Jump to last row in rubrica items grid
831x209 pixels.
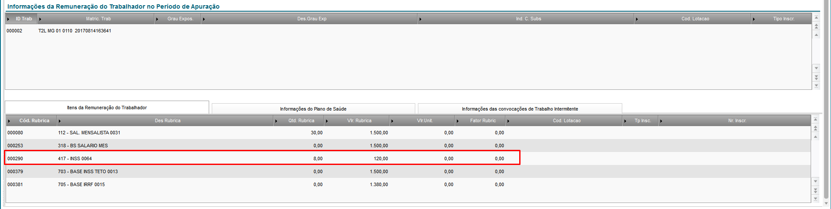coord(815,199)
